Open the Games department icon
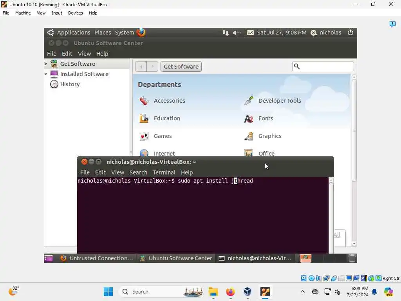Viewport: 401px width, 301px height. (144, 136)
